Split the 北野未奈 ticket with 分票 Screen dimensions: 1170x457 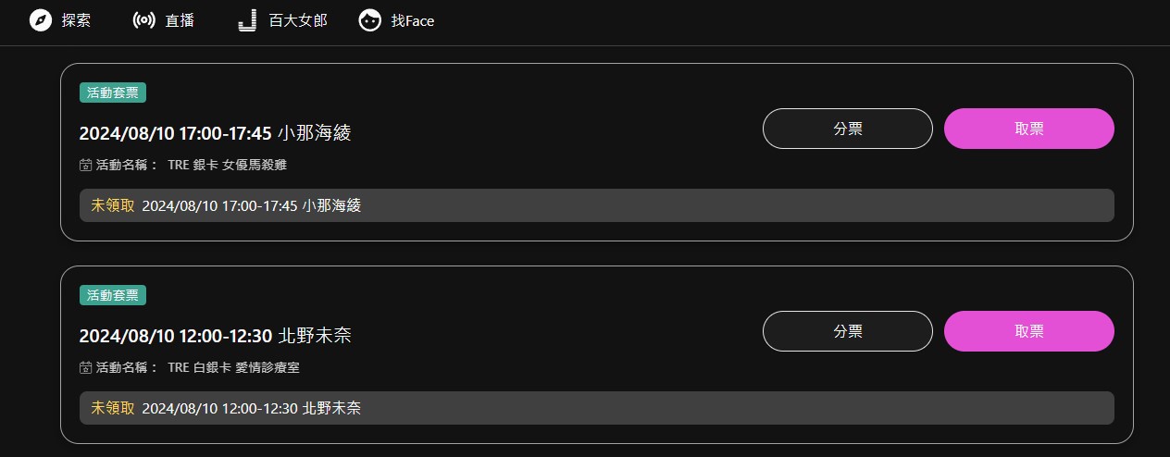(847, 331)
